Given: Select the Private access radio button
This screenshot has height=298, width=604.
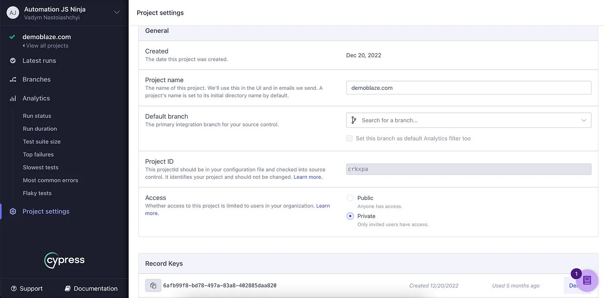Looking at the screenshot, I should tap(350, 216).
